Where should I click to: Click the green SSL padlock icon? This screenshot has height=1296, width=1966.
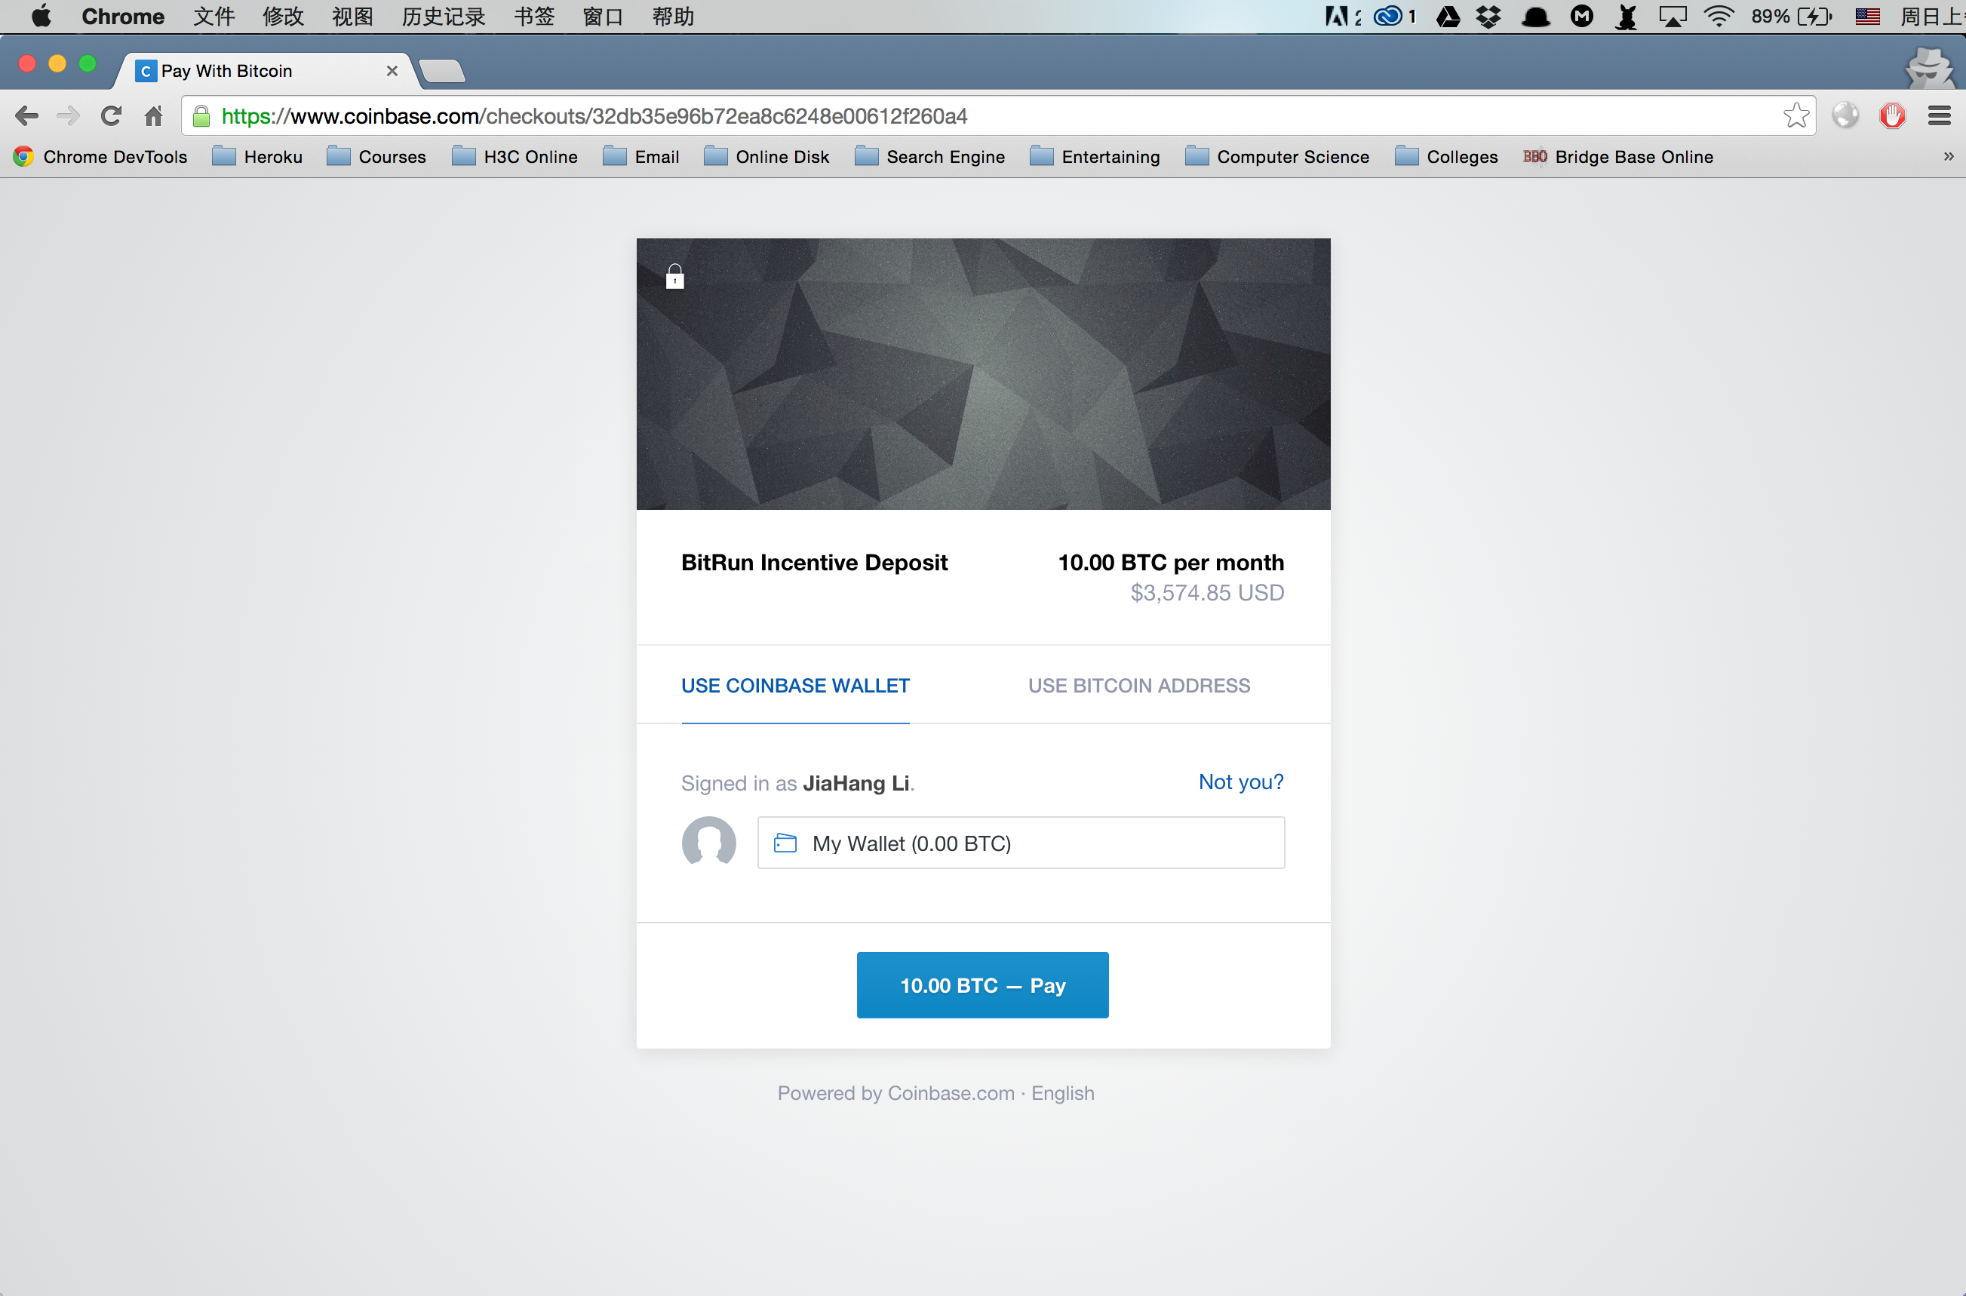[201, 116]
